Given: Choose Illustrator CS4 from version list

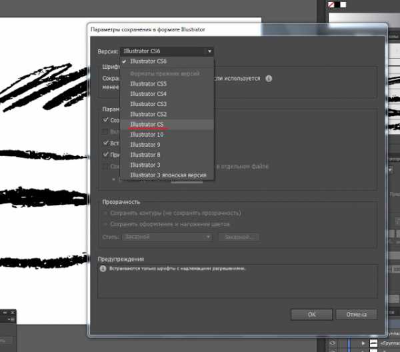Looking at the screenshot, I should (167, 94).
